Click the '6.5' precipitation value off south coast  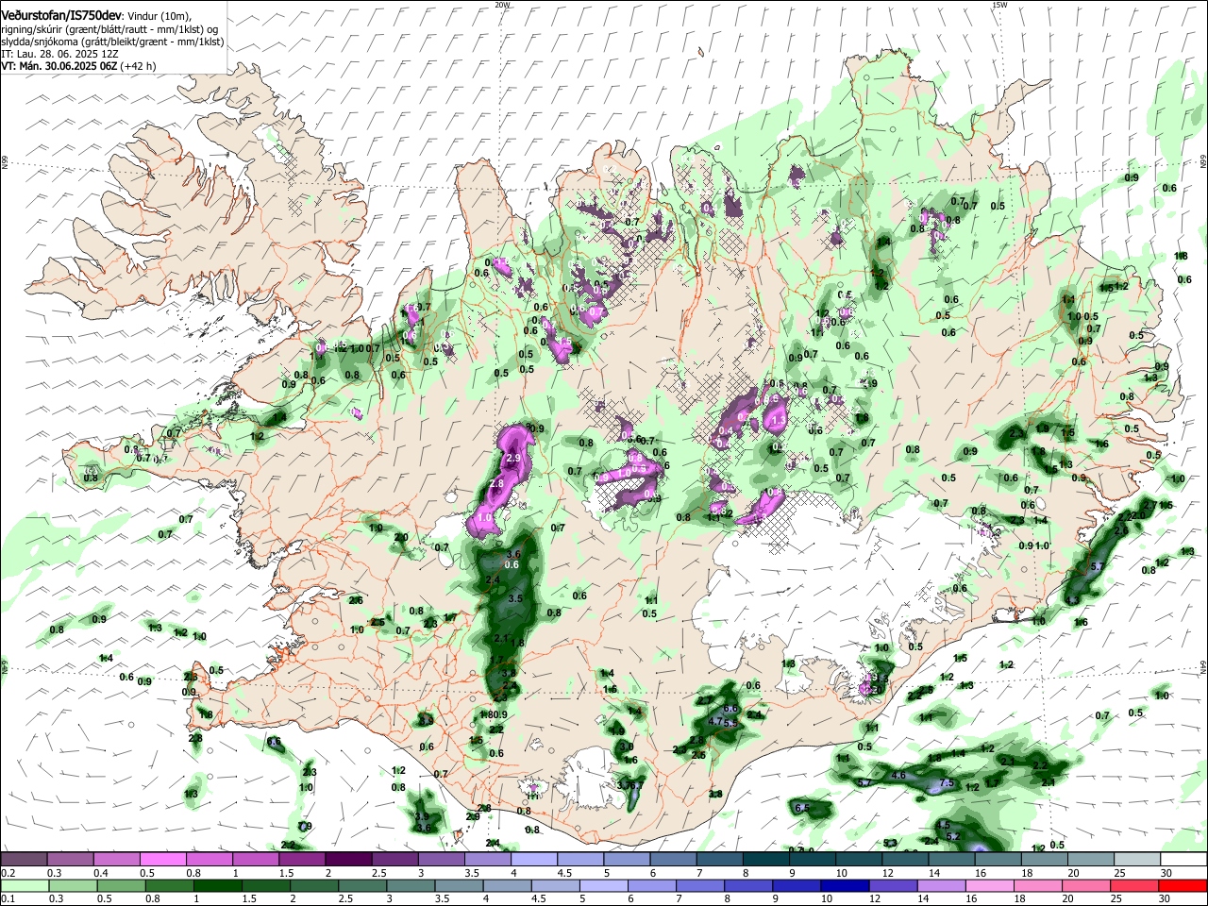802,808
